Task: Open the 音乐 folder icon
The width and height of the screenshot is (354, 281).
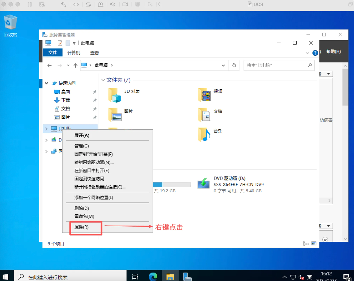Action: pos(204,134)
